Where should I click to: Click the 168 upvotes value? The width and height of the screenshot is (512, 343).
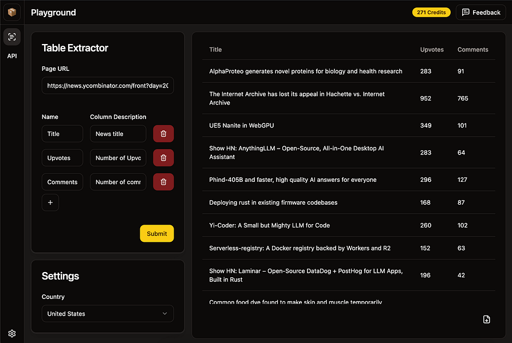click(x=426, y=202)
